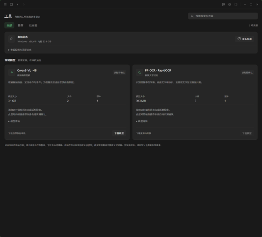The height and width of the screenshot is (237, 262).
Task: Focus the 搜索模型与资源 search field
Action: [x=223, y=16]
